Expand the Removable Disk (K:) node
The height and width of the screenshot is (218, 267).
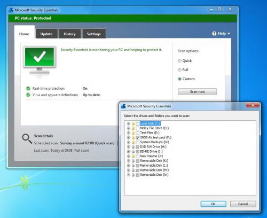click(129, 161)
